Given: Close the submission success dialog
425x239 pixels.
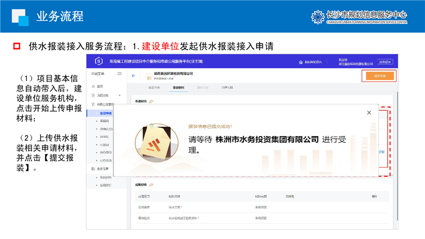Looking at the screenshot, I should click(x=369, y=113).
